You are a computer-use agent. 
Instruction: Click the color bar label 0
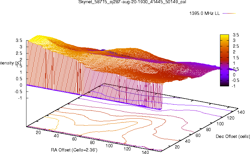click(234, 75)
